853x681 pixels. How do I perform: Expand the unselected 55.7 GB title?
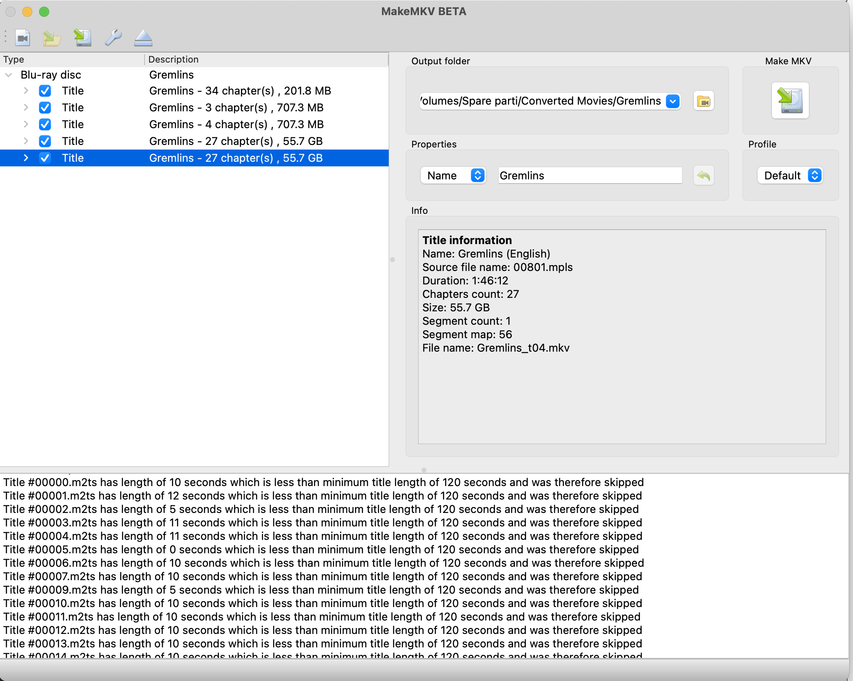coord(26,141)
